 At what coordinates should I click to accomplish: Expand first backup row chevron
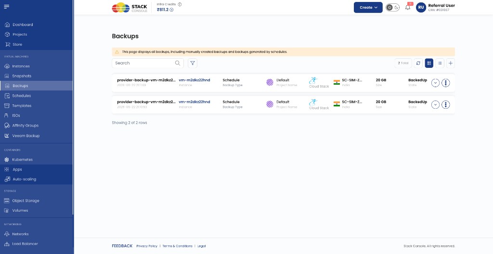[435, 83]
